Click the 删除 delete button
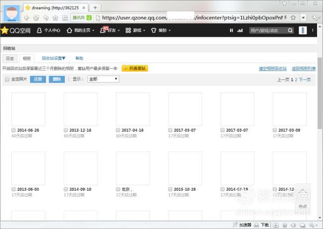This screenshot has height=229, width=323. coord(57,79)
